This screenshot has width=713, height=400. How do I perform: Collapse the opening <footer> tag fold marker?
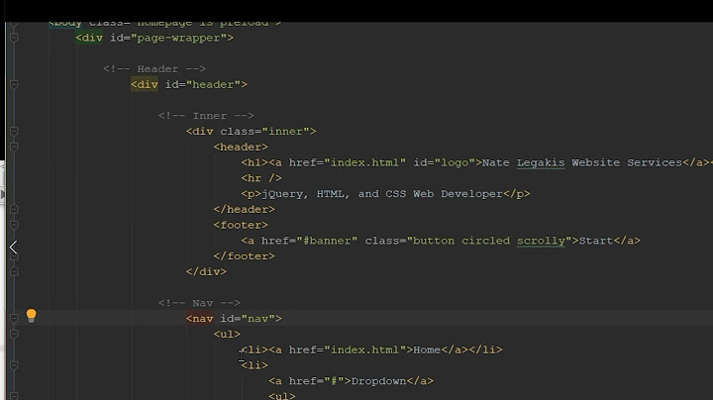pyautogui.click(x=14, y=225)
